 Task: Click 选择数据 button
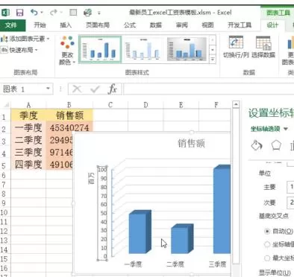tap(263, 47)
